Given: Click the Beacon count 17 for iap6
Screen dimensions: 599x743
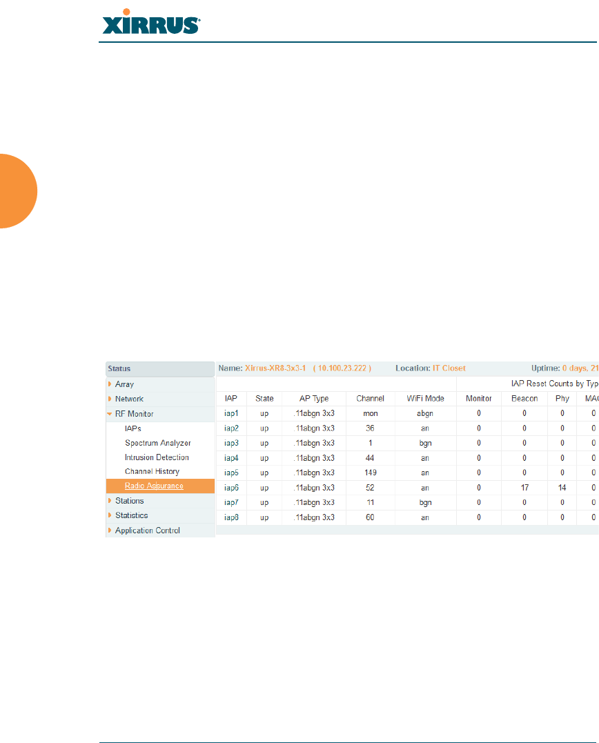Looking at the screenshot, I should pyautogui.click(x=524, y=488).
